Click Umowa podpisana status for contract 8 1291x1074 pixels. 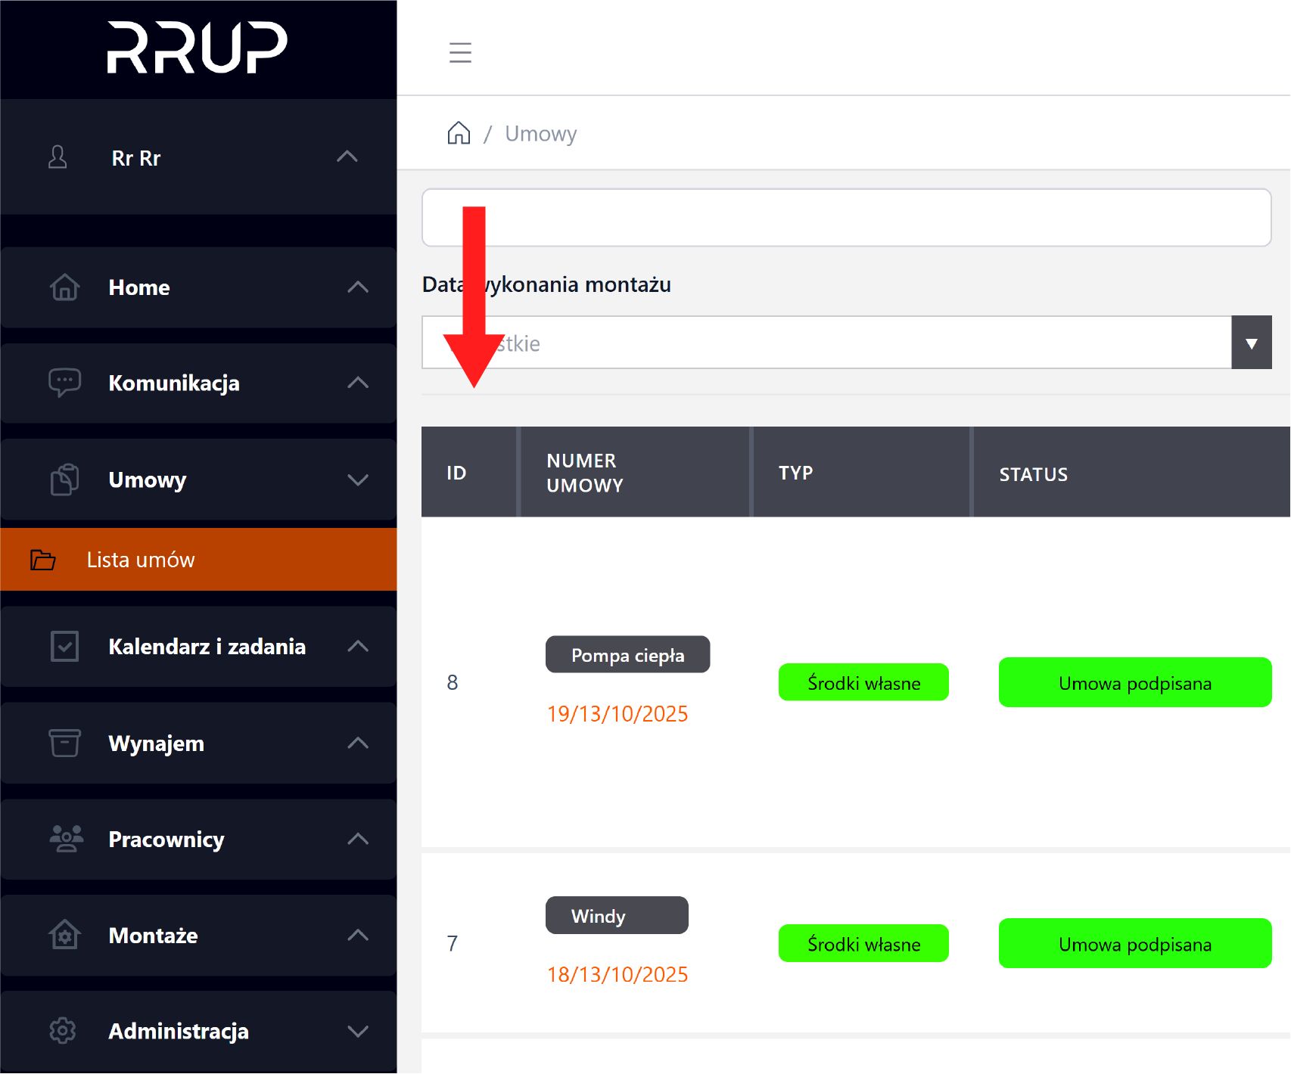[1134, 683]
